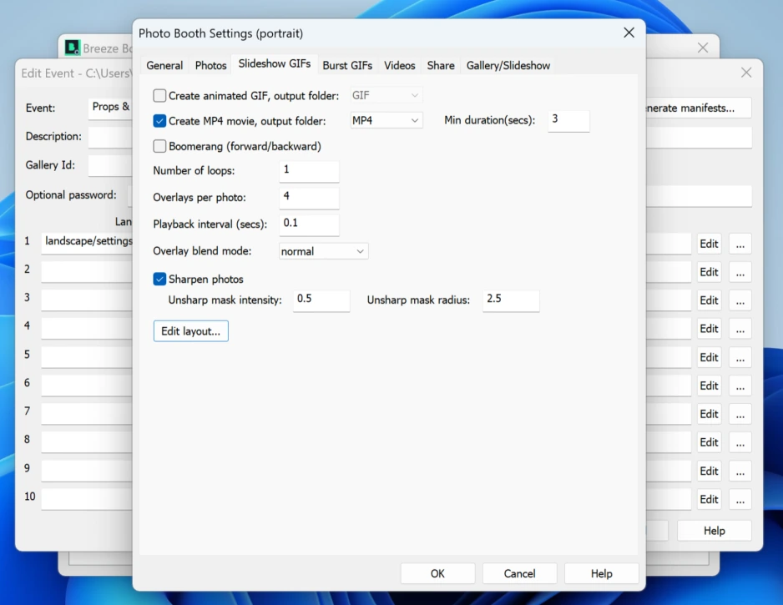Screen dimensions: 783x605
Task: Click the Overlays per photo field
Action: click(x=309, y=197)
